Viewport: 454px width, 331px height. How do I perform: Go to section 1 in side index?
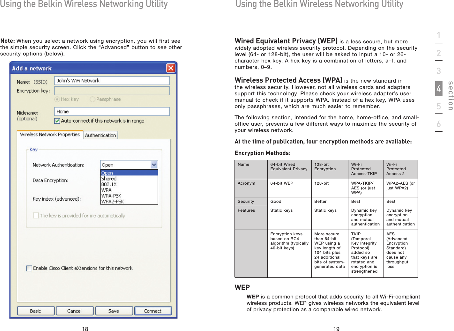click(x=439, y=35)
